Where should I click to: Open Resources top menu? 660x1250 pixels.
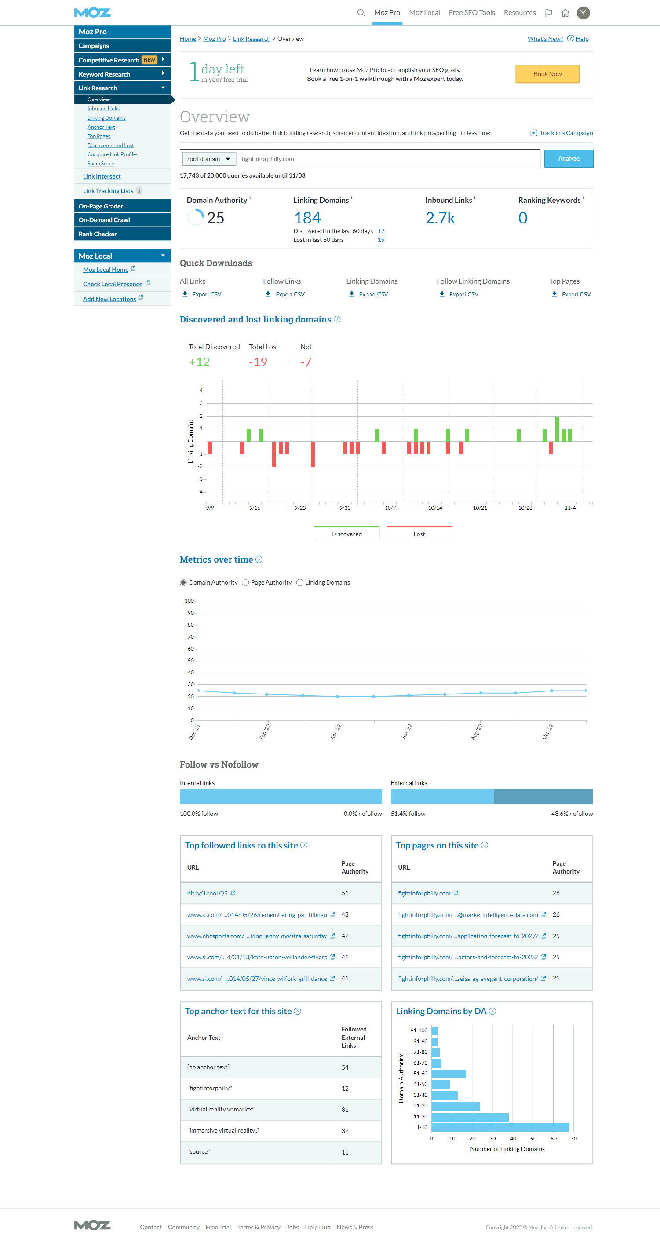pyautogui.click(x=520, y=13)
